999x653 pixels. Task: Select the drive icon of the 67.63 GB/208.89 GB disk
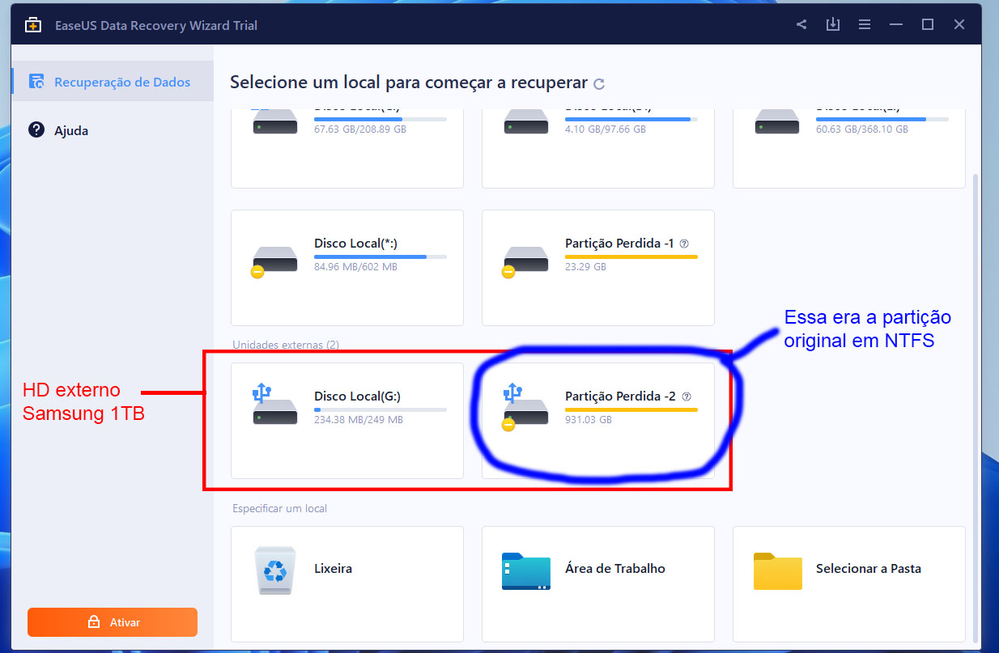(x=274, y=122)
